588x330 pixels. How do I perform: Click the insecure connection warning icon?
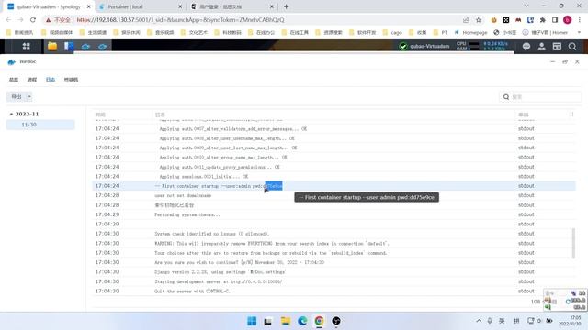(48, 20)
